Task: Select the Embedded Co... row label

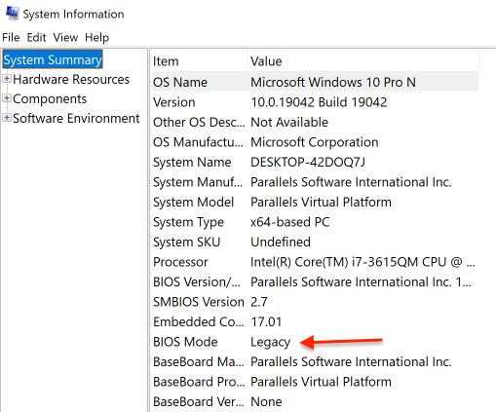Action: click(199, 321)
